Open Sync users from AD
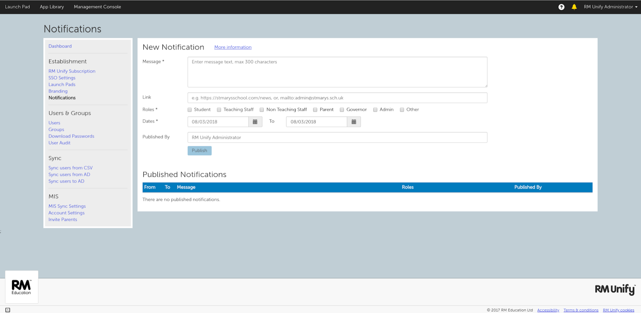The height and width of the screenshot is (313, 641). (x=69, y=175)
